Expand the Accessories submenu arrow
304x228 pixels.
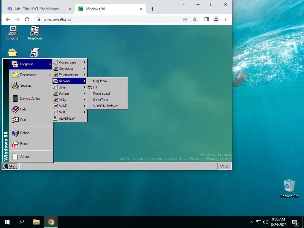pyautogui.click(x=85, y=62)
